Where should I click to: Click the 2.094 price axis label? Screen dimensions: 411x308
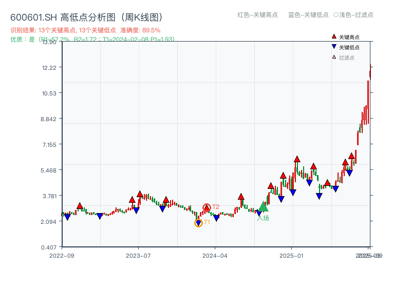48,222
